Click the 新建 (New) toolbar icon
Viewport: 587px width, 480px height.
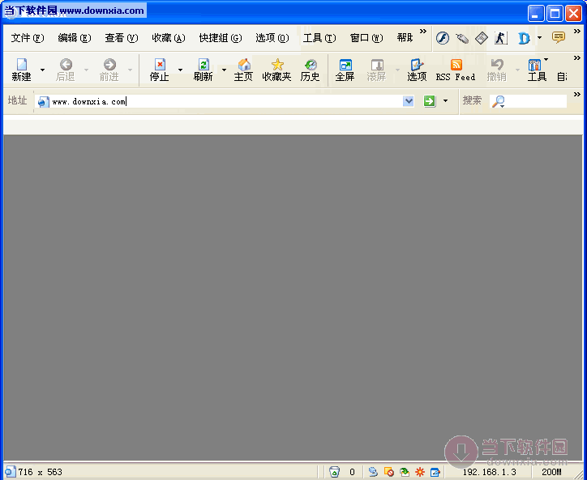click(x=21, y=70)
